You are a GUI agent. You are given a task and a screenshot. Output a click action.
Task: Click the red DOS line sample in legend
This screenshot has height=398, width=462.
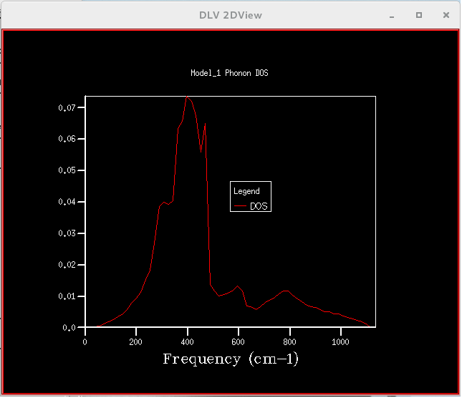(x=240, y=206)
